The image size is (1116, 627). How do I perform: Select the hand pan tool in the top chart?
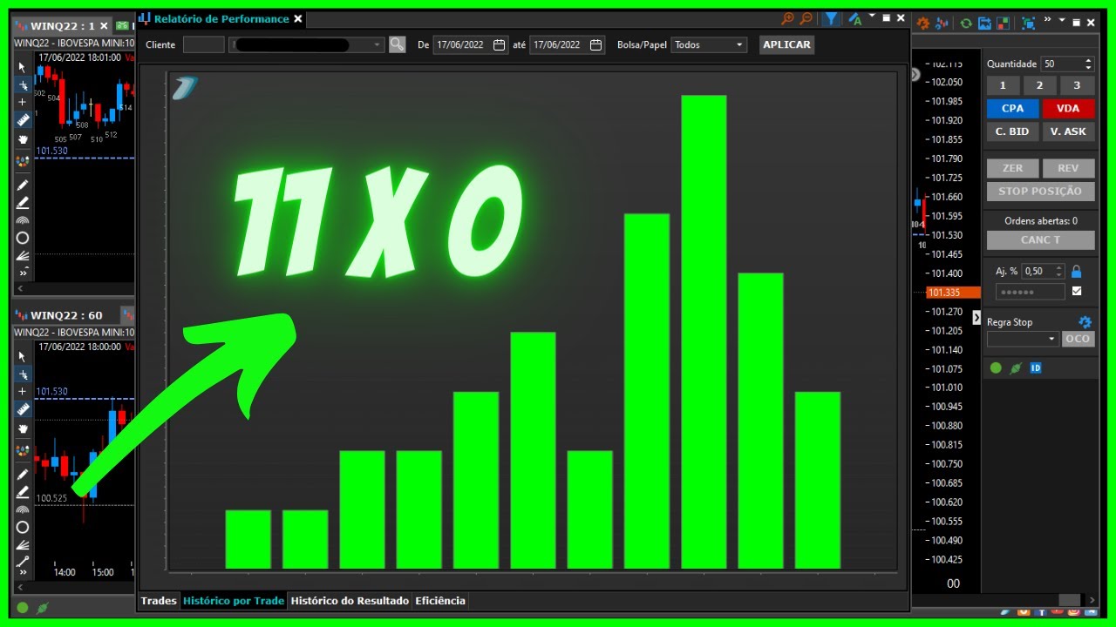point(23,138)
